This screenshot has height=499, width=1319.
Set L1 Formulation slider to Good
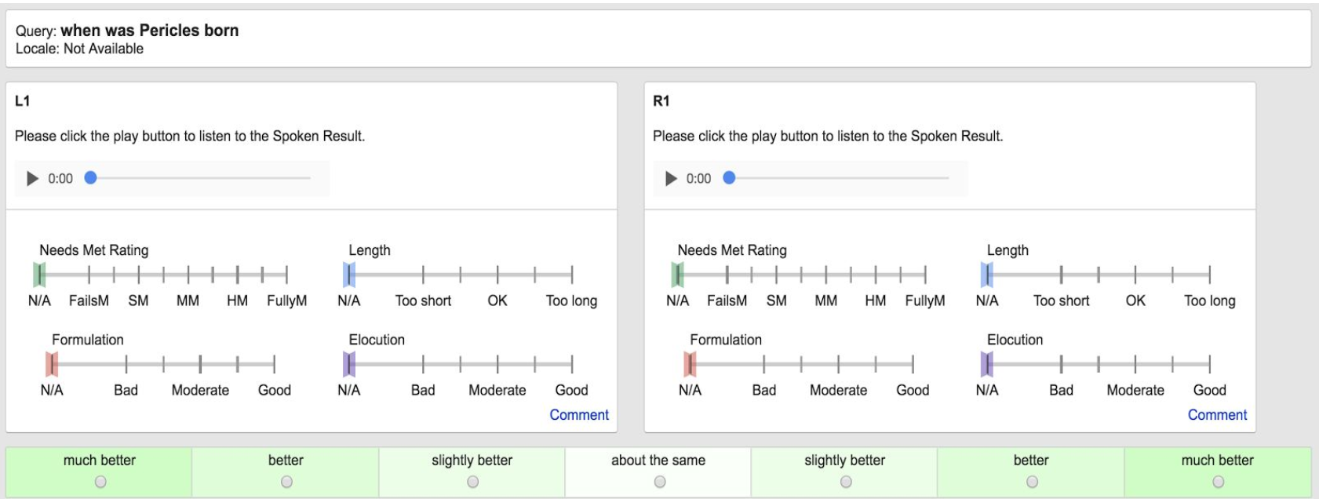275,364
